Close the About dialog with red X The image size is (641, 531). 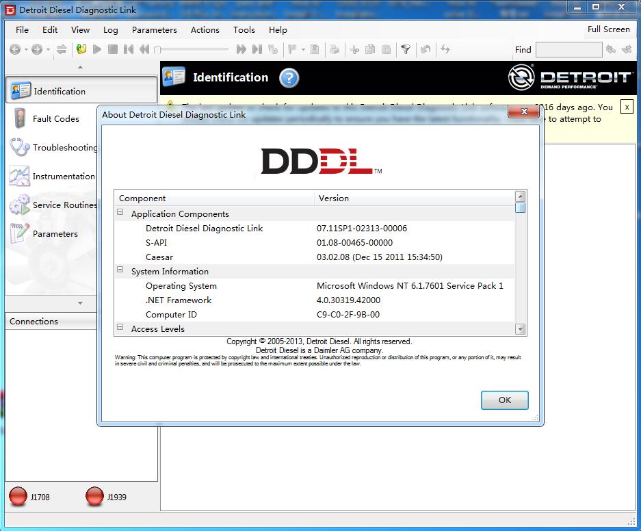tap(523, 111)
